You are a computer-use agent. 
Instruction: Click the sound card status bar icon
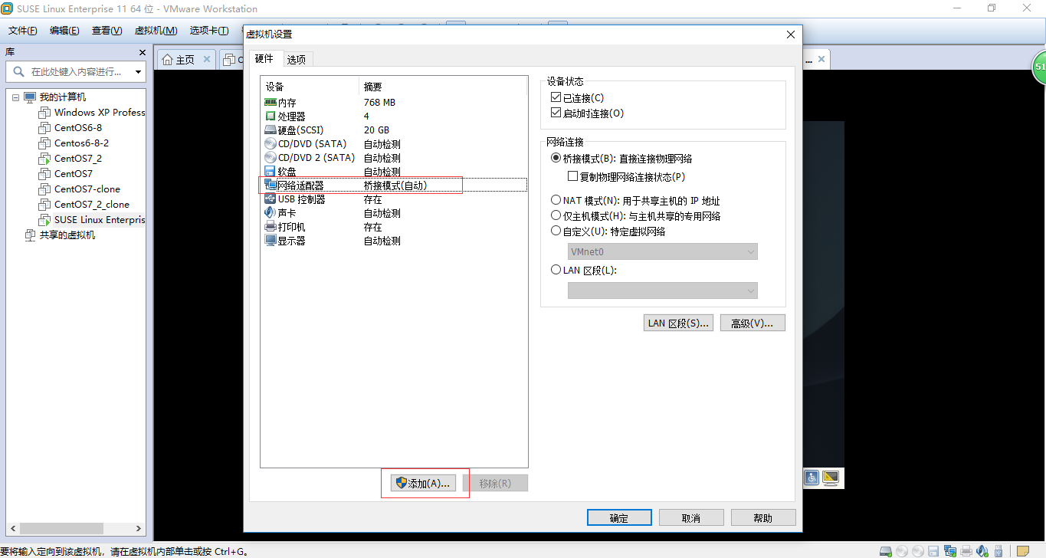[982, 550]
